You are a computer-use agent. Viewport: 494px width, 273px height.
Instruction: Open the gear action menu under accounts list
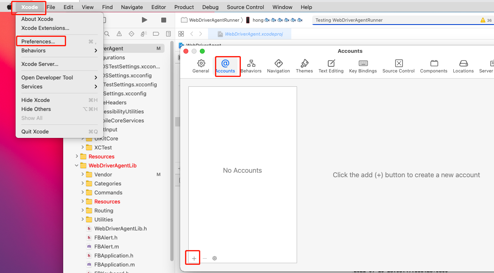(x=215, y=258)
